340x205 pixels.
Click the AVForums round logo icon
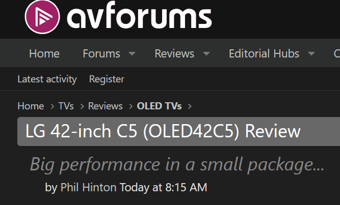click(42, 17)
